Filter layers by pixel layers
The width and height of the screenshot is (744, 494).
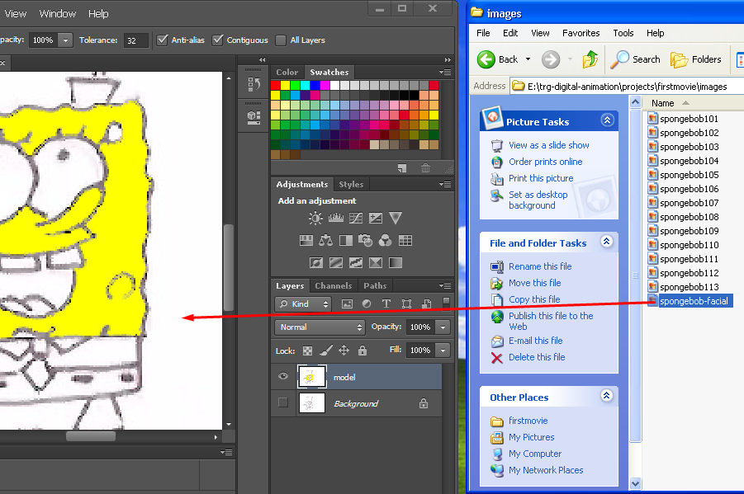348,303
